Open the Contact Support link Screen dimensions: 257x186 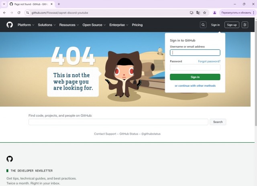105,134
